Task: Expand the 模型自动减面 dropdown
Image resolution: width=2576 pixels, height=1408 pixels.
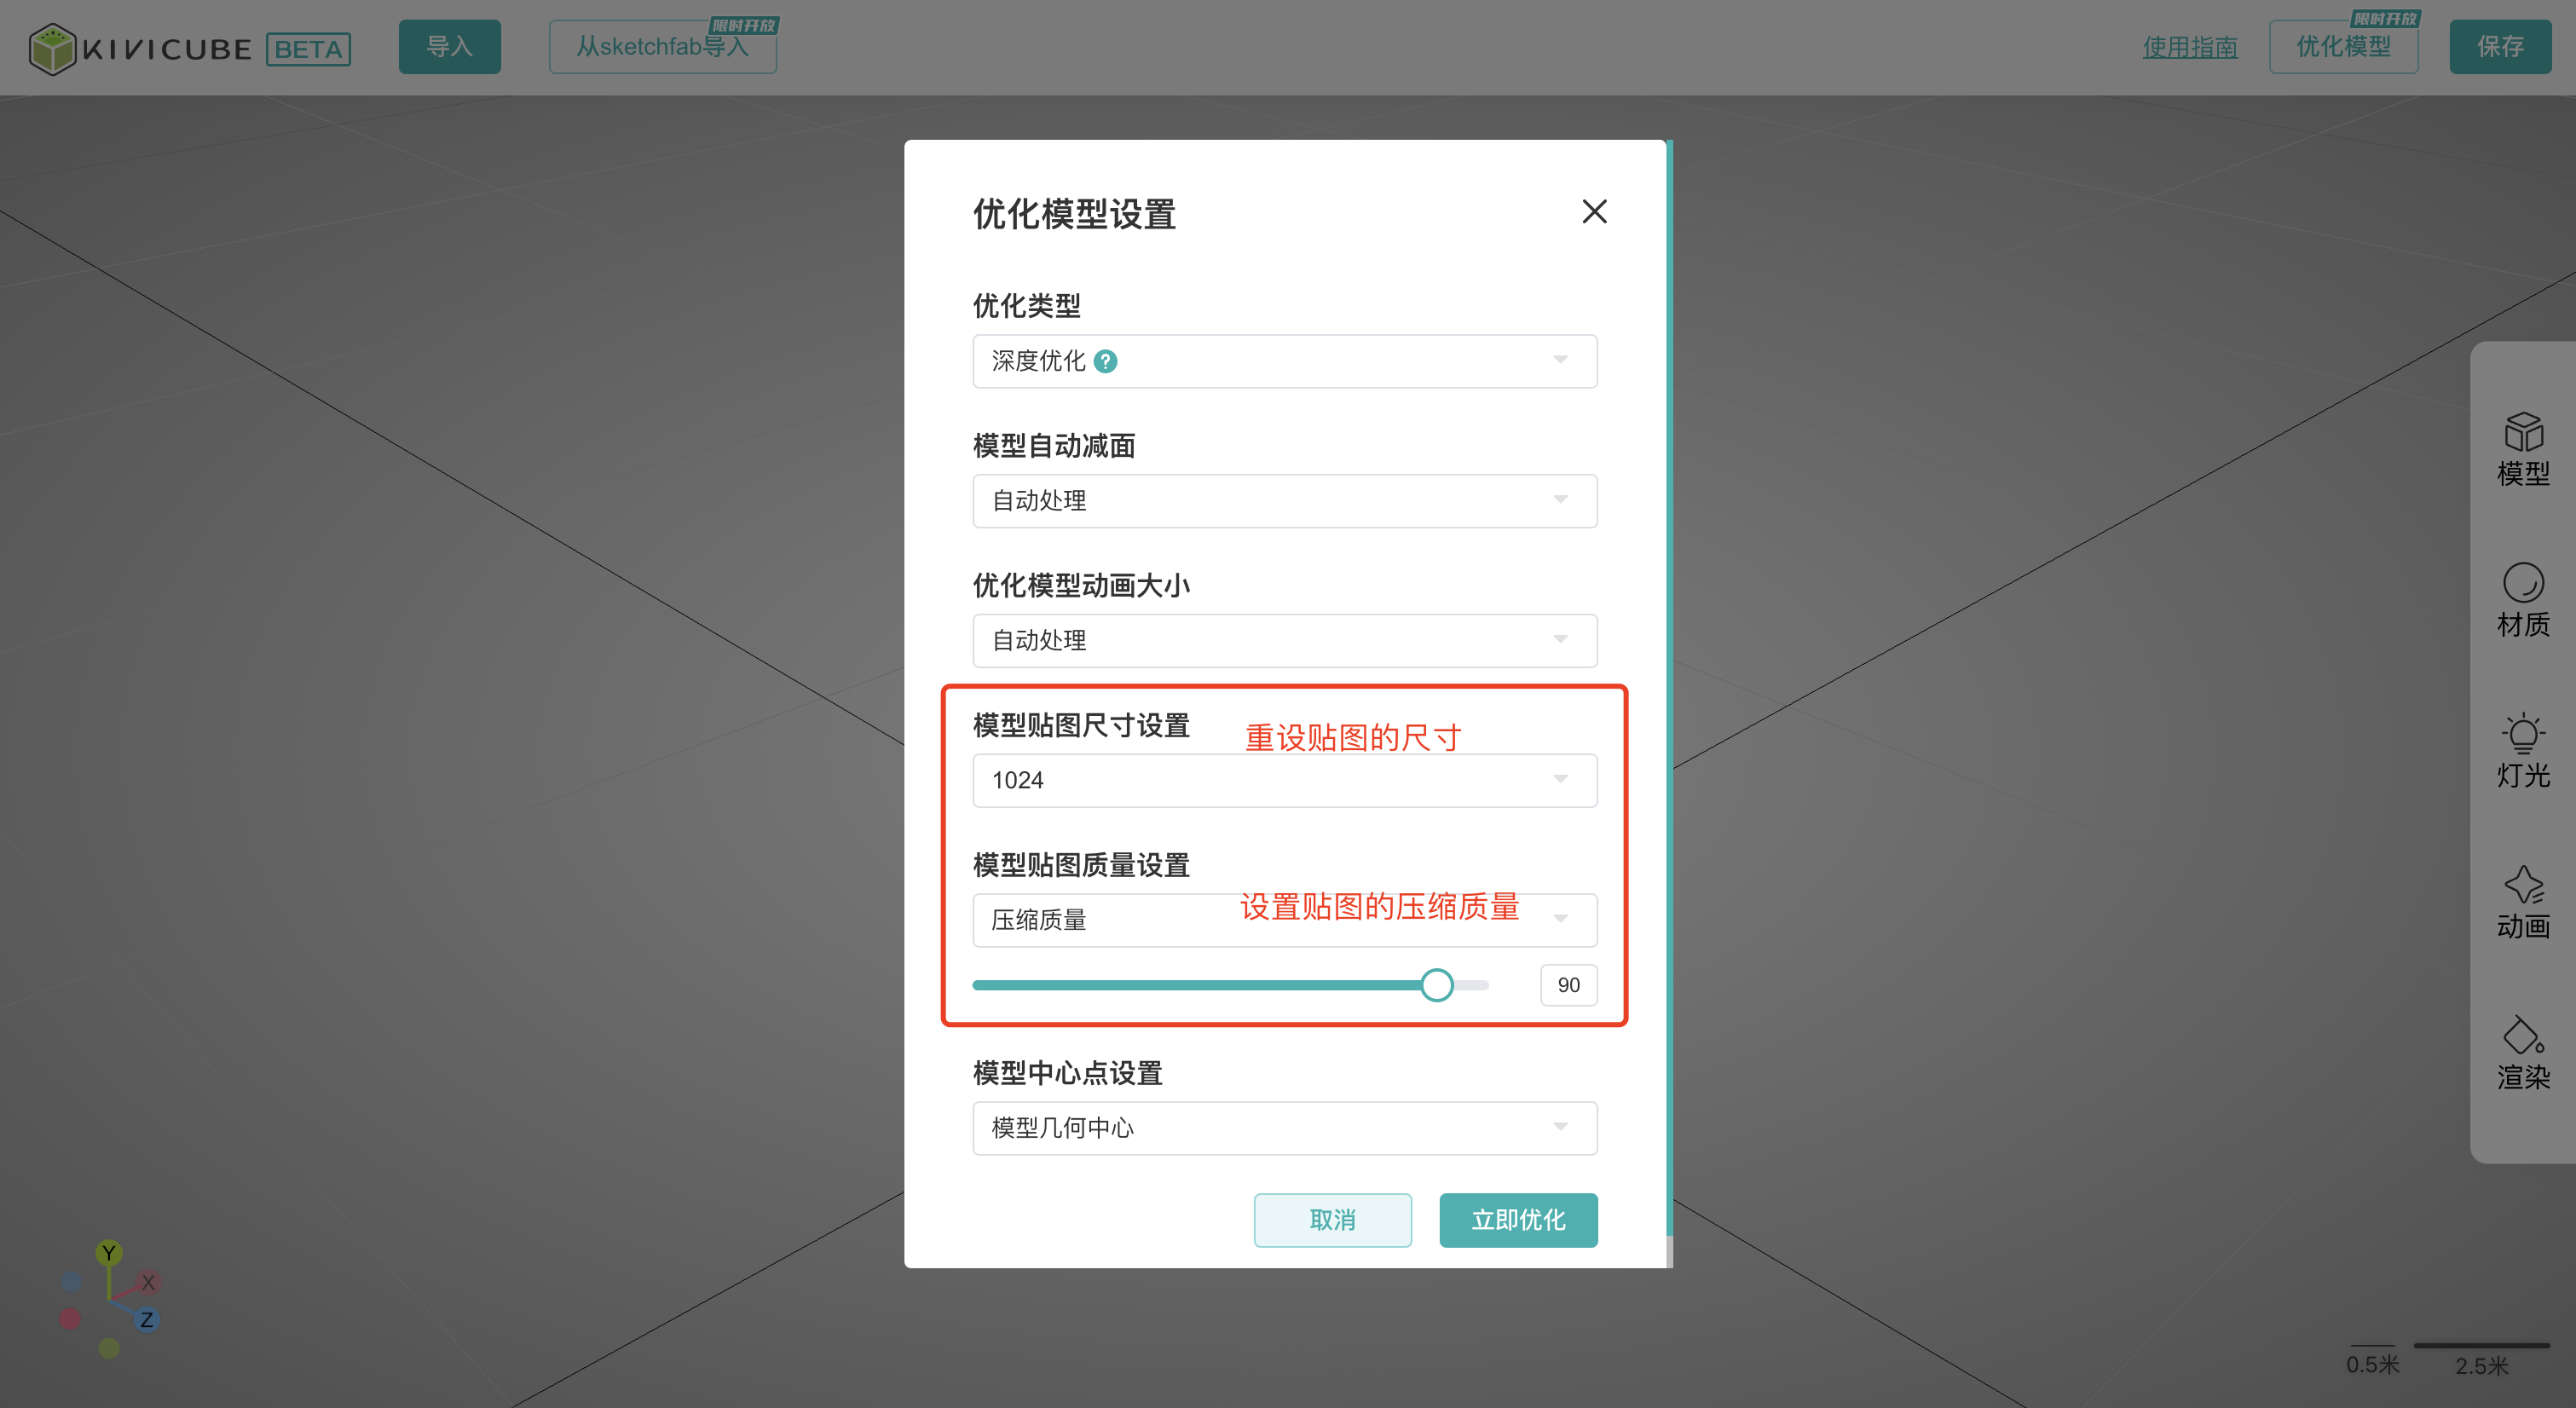Action: 1284,501
